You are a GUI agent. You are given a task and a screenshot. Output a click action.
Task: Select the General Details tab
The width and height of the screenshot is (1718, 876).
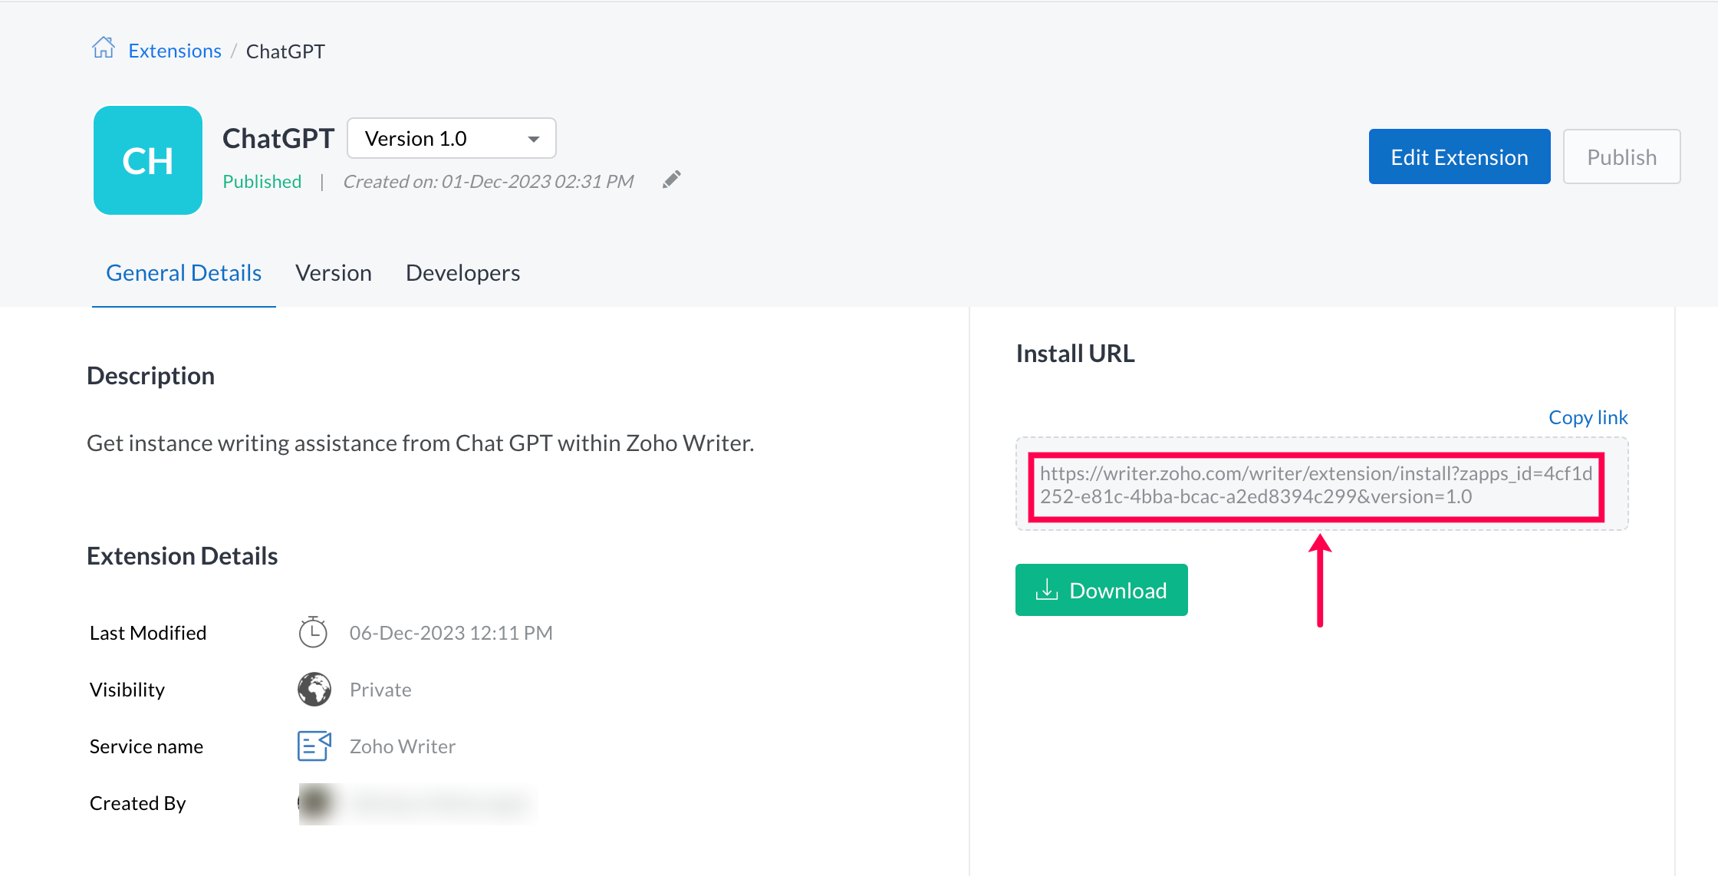tap(183, 273)
